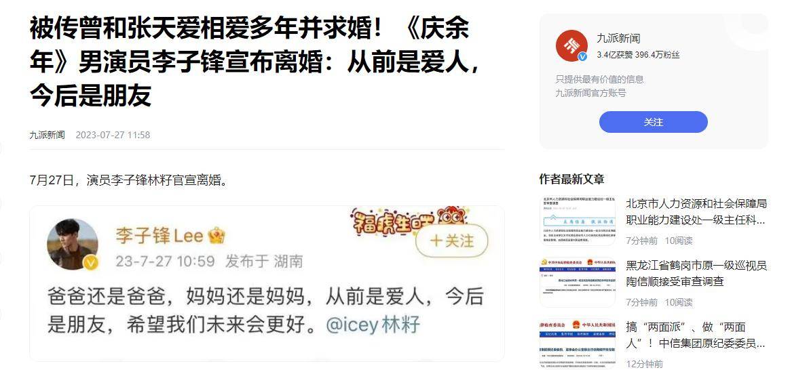Open article 搞"两面派"、做"两面人"

(x=696, y=335)
